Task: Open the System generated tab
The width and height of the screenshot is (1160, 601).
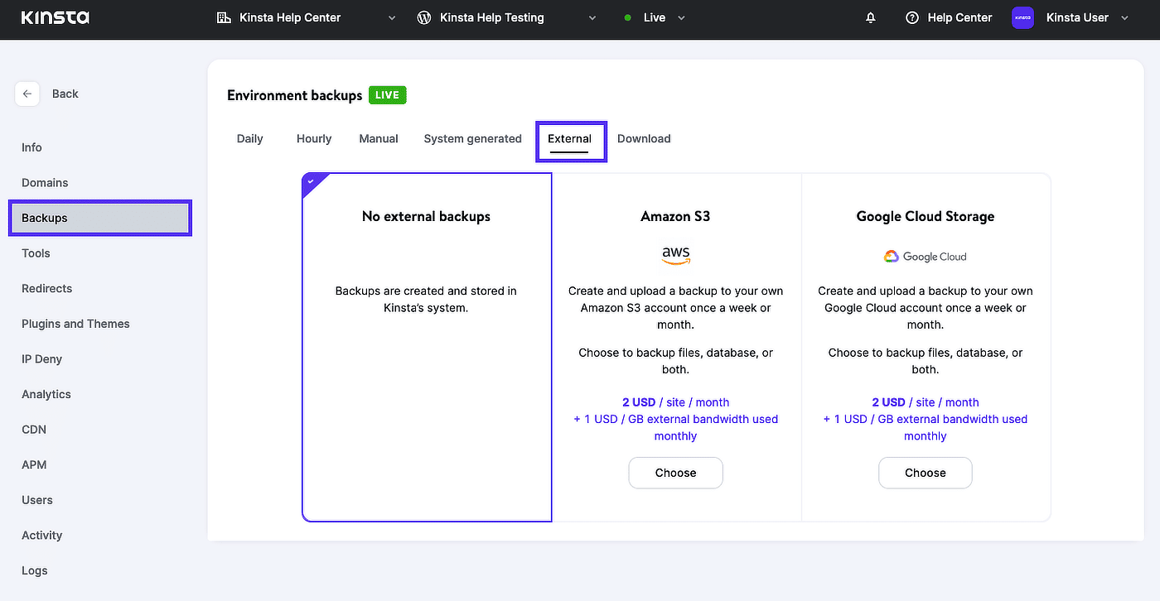Action: pyautogui.click(x=473, y=138)
